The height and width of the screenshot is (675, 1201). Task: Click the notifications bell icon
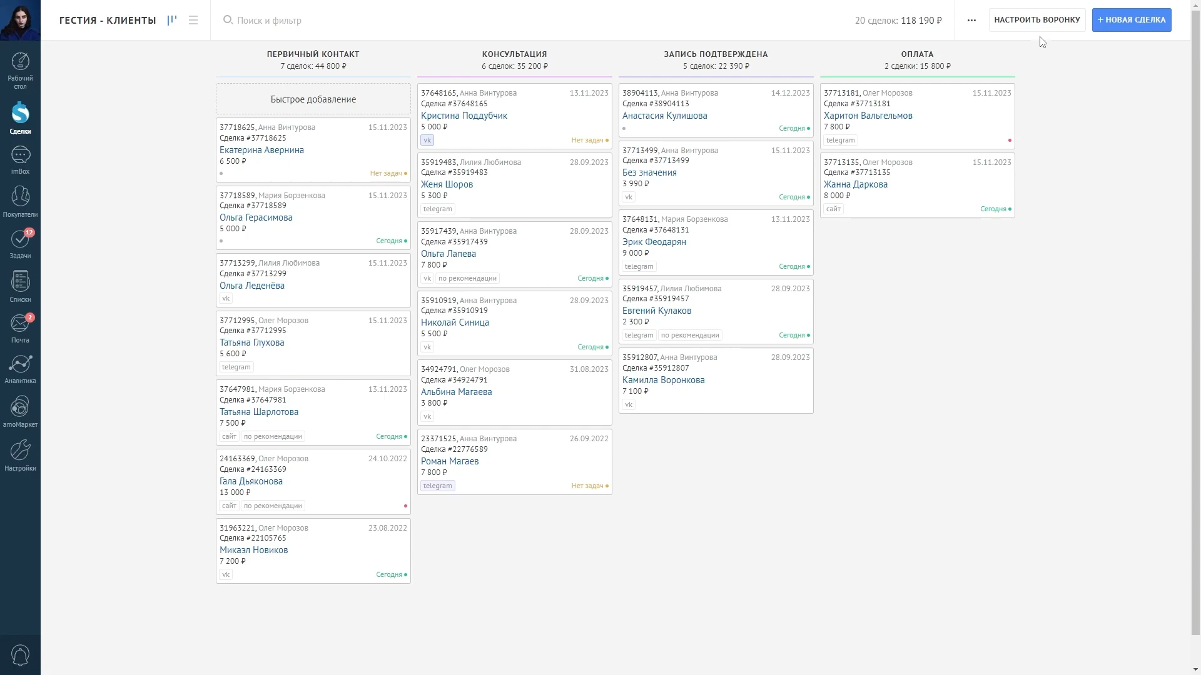[x=20, y=655]
